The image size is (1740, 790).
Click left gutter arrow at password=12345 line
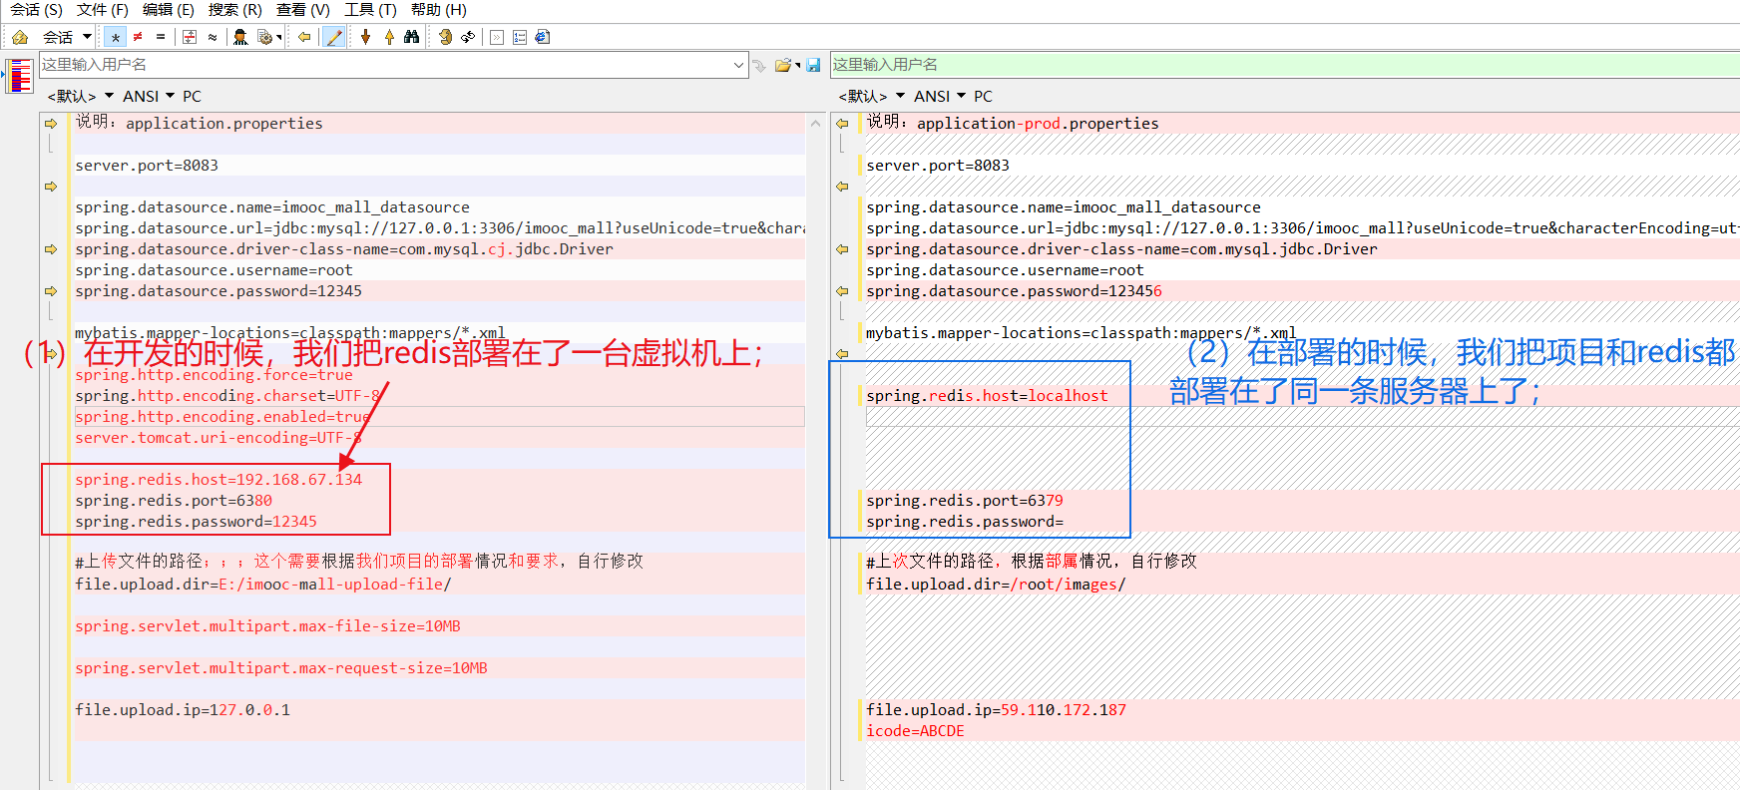coord(51,291)
